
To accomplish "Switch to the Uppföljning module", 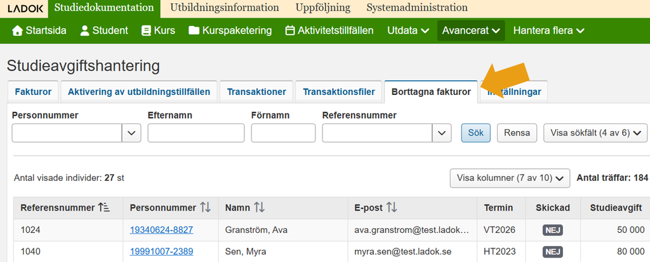I will (x=323, y=8).
